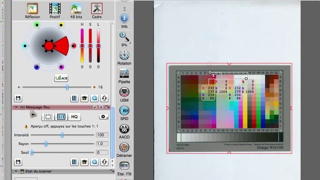Select the green dot on color wheel

(x=37, y=25)
